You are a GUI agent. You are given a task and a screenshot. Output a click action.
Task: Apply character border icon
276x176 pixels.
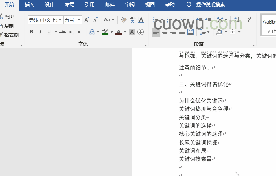tap(141, 20)
